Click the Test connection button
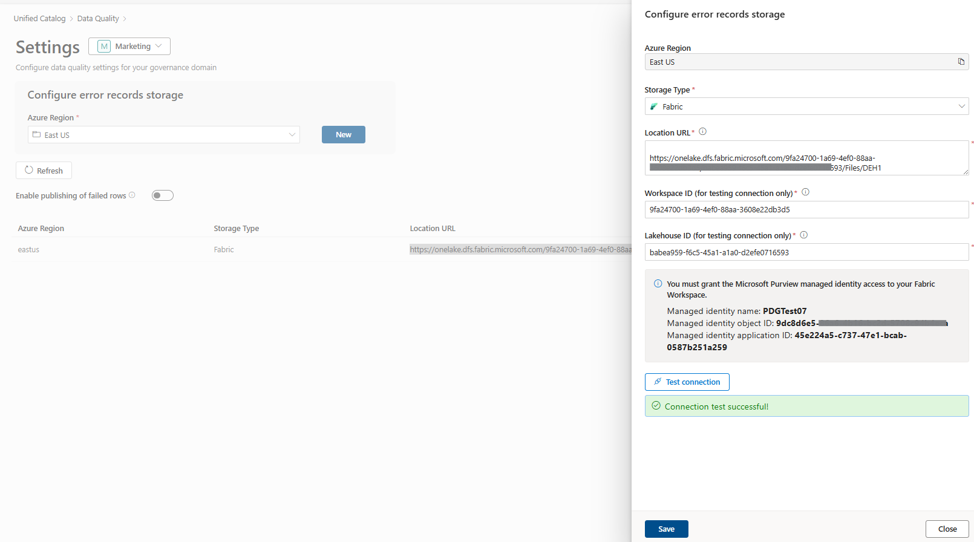 point(687,382)
